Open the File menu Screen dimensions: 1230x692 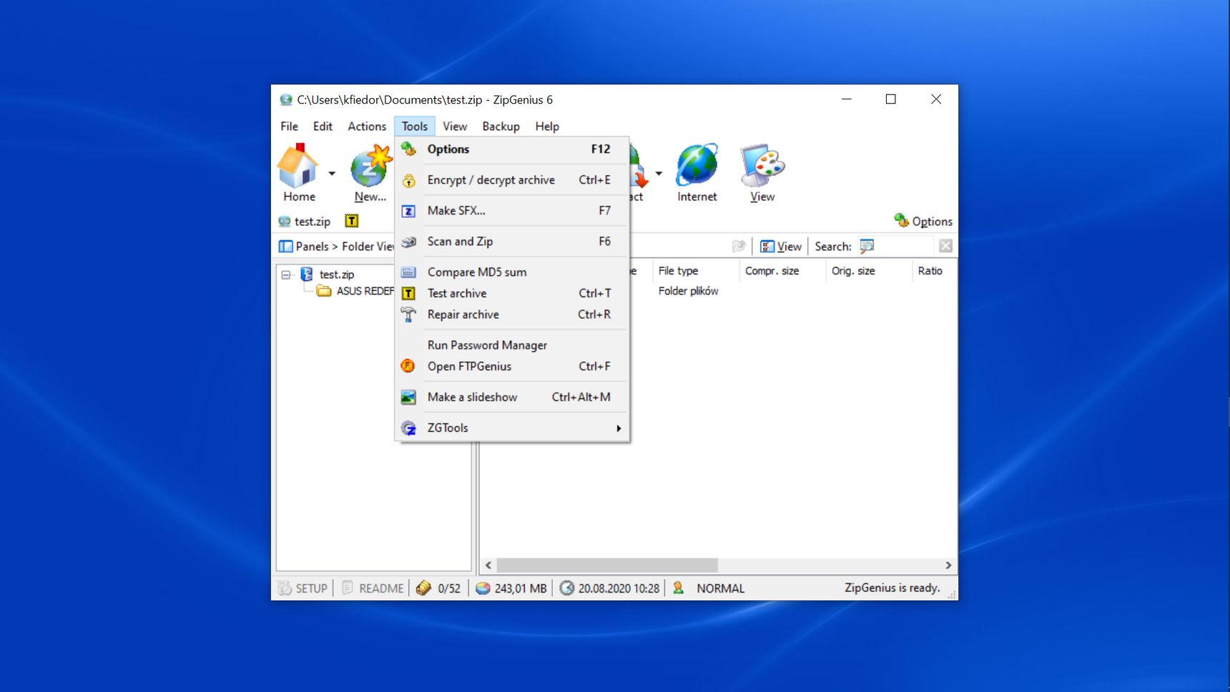290,127
